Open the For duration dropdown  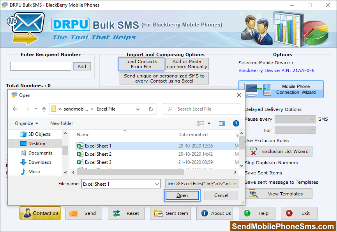coord(295,130)
